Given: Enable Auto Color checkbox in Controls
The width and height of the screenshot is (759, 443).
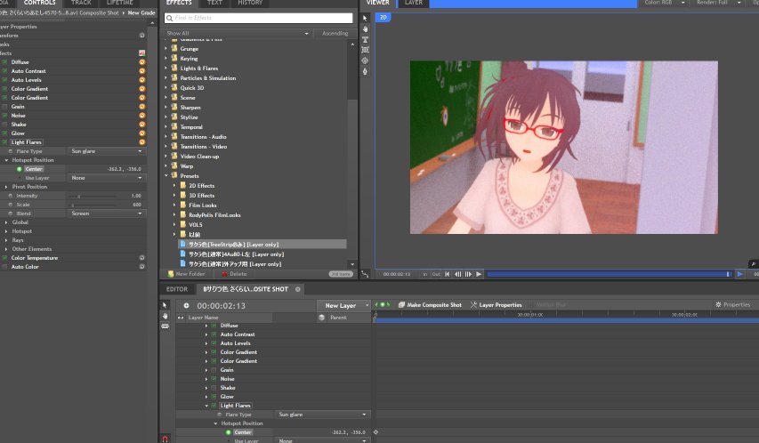Looking at the screenshot, I should pyautogui.click(x=4, y=267).
